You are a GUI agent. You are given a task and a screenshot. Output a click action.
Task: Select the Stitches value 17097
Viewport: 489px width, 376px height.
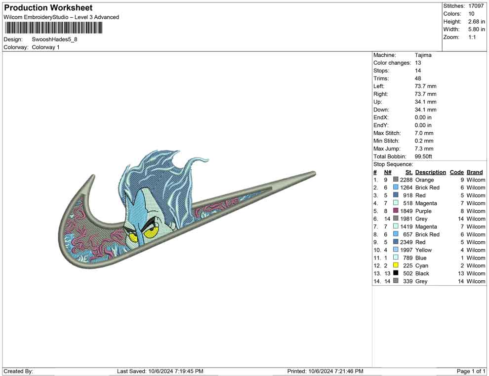pos(476,6)
